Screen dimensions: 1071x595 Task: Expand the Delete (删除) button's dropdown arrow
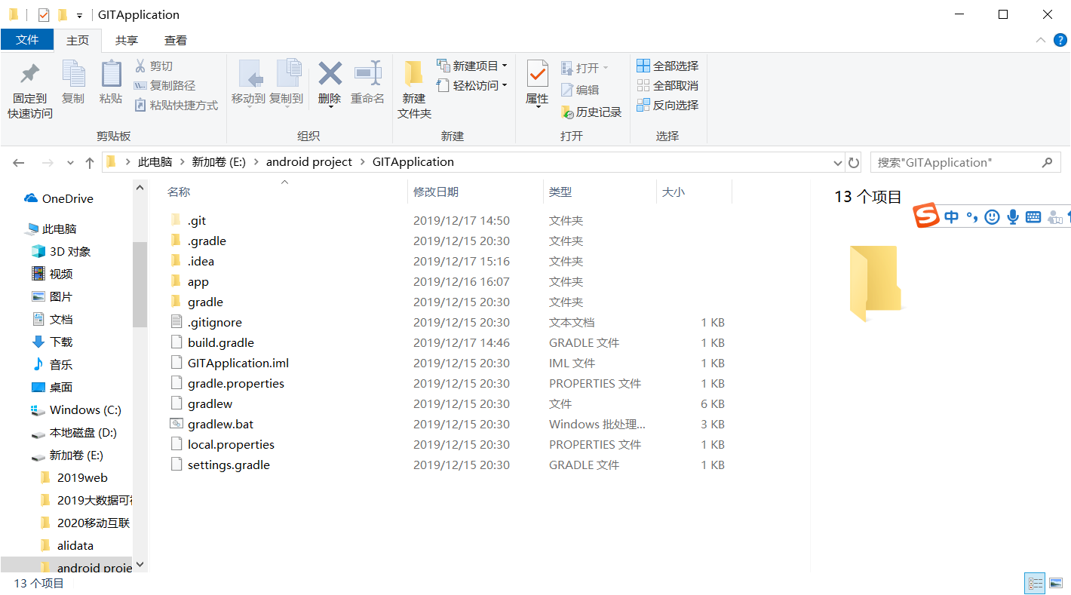pos(330,108)
